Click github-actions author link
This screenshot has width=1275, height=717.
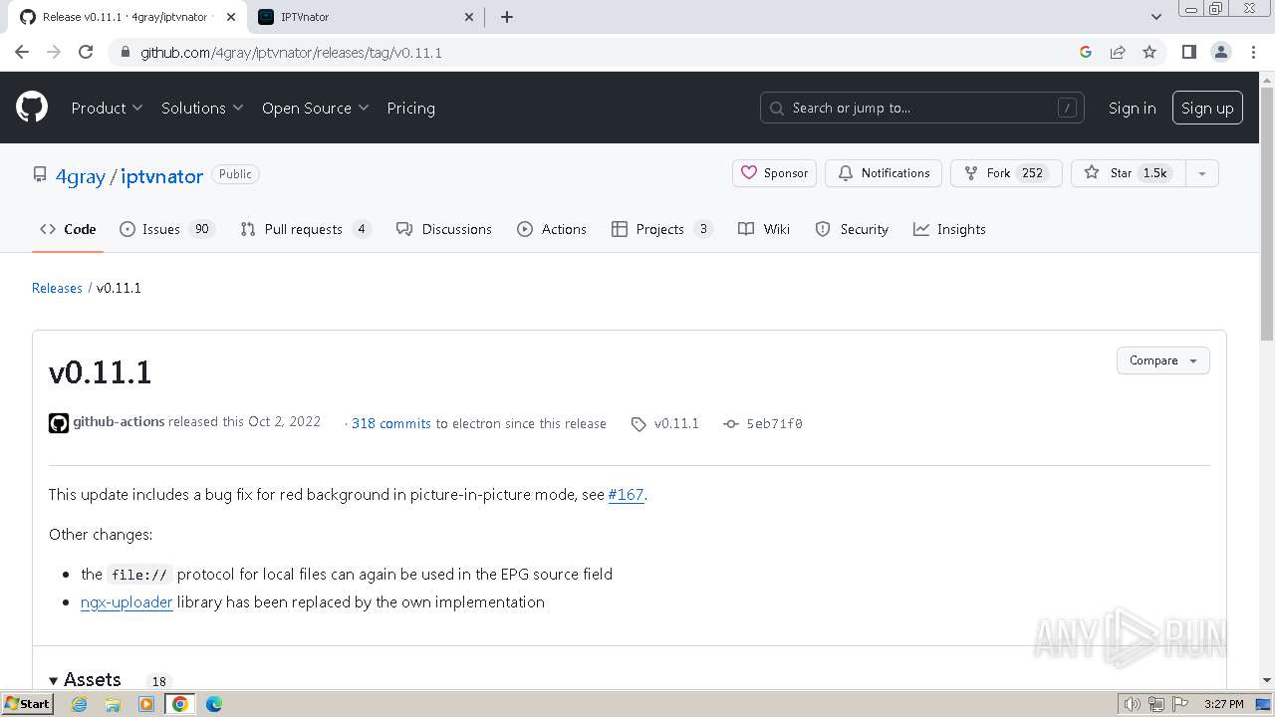119,422
